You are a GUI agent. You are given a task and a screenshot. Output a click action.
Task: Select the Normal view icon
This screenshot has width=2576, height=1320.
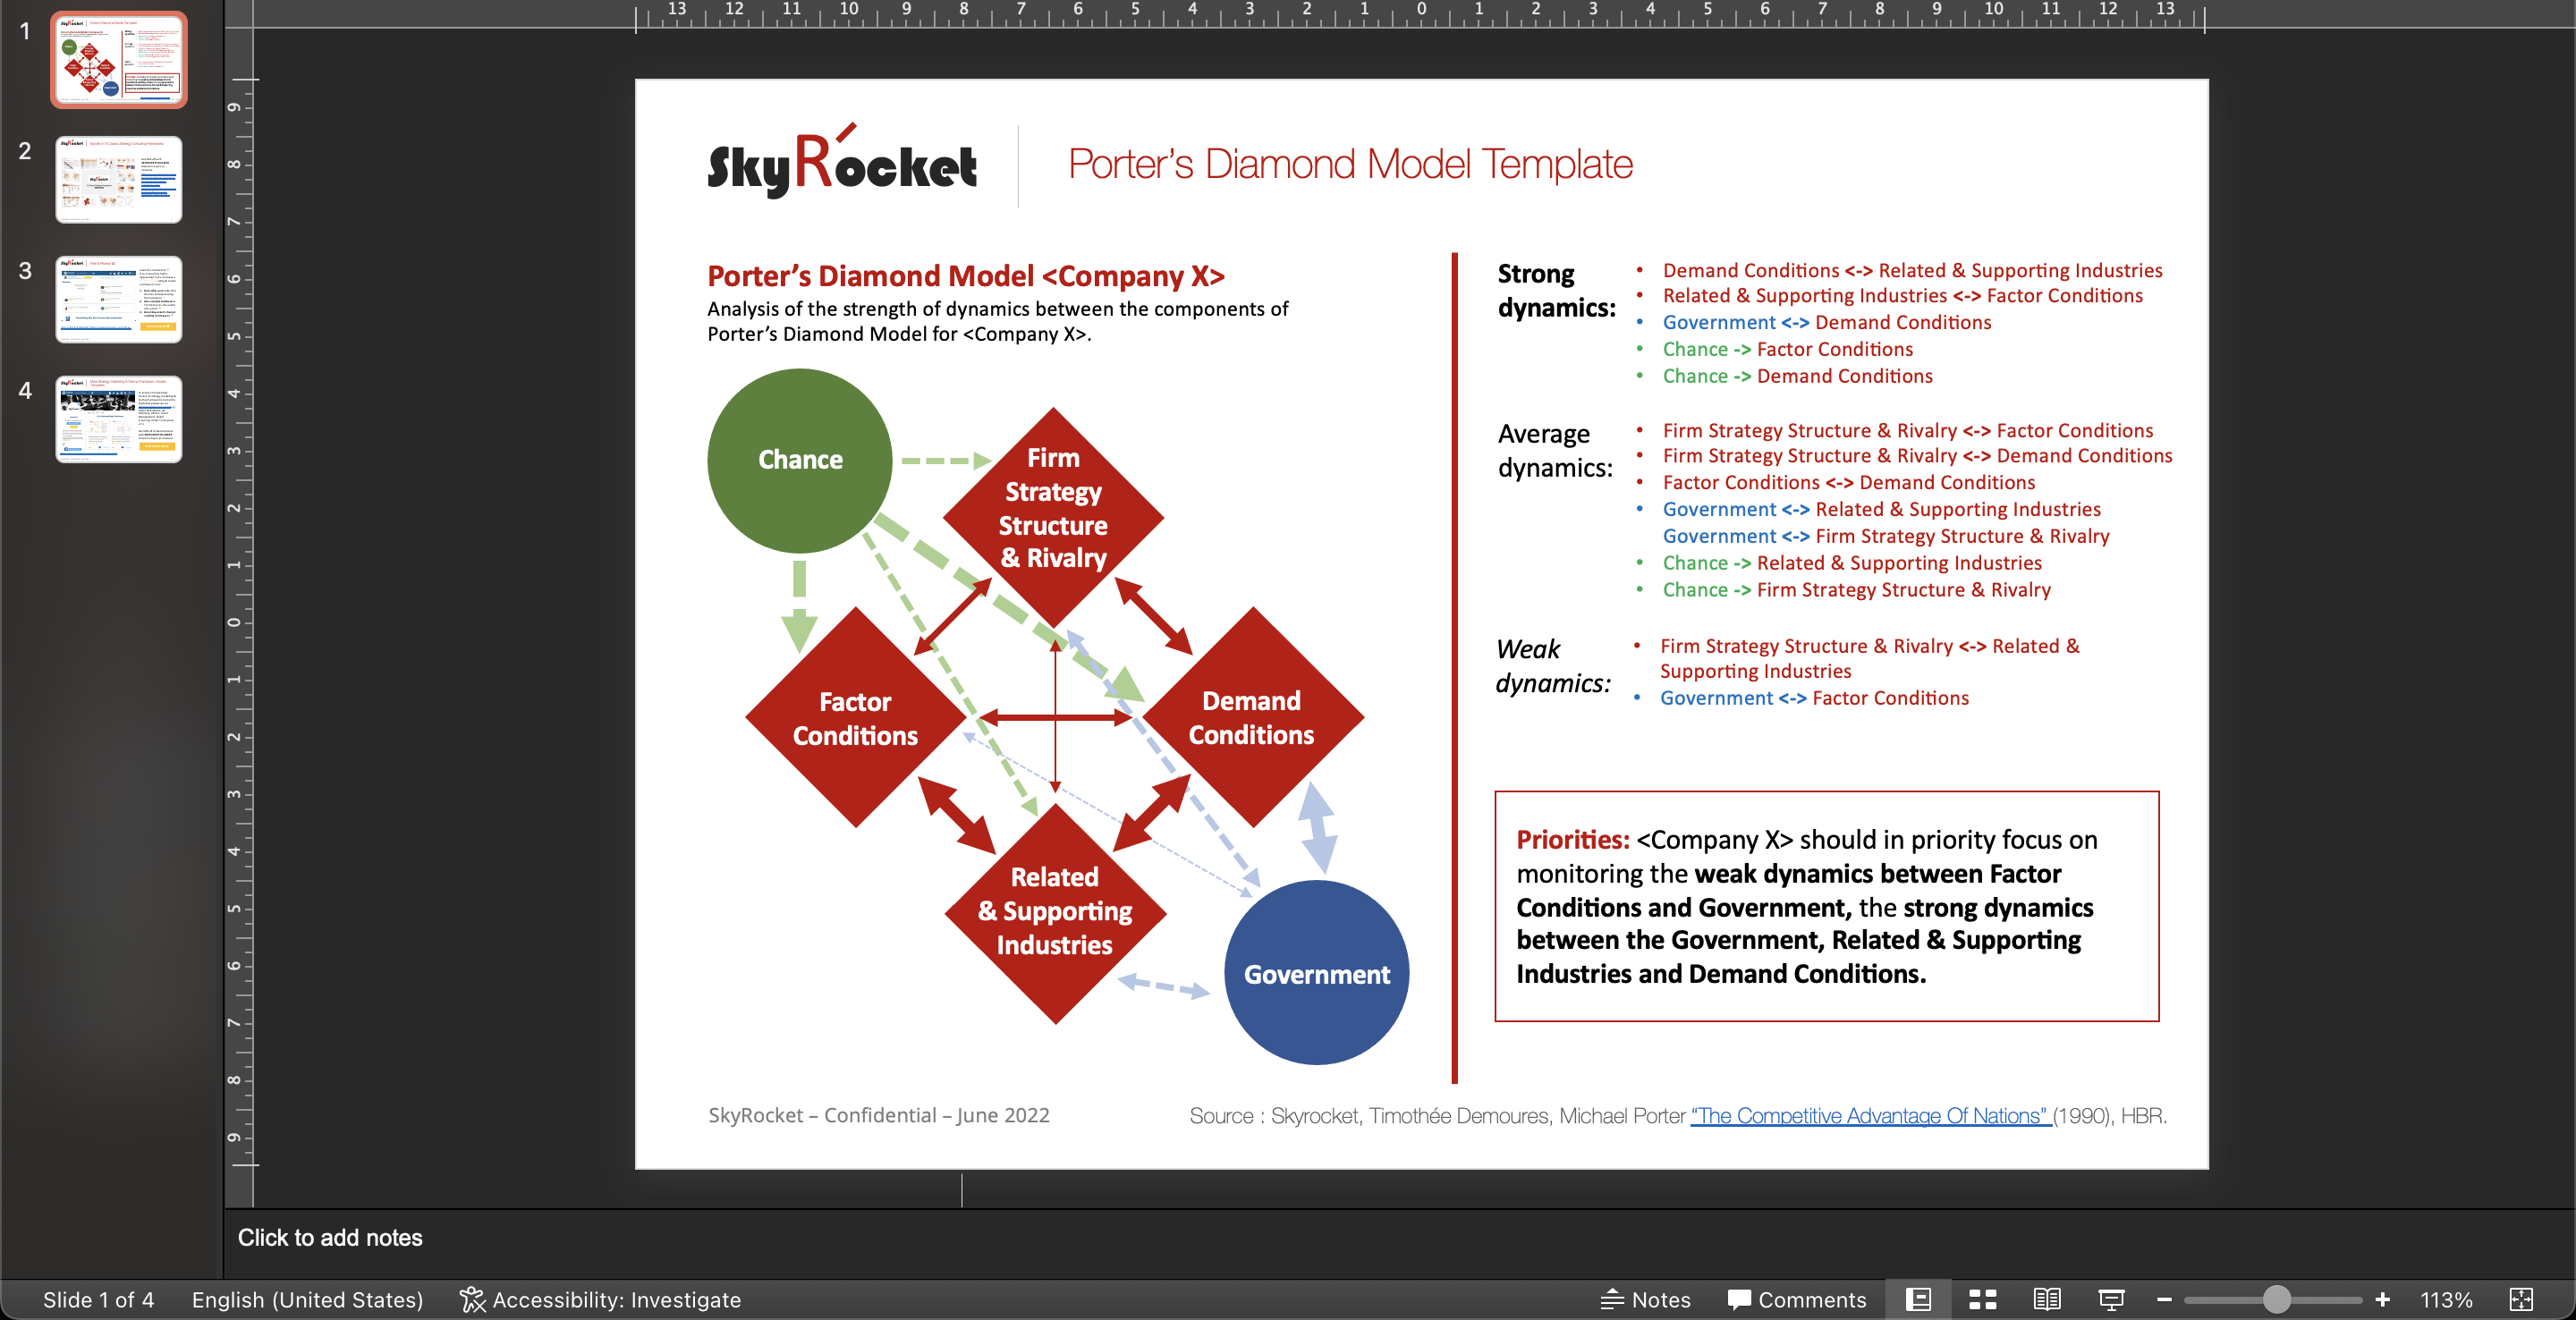tap(1918, 1300)
